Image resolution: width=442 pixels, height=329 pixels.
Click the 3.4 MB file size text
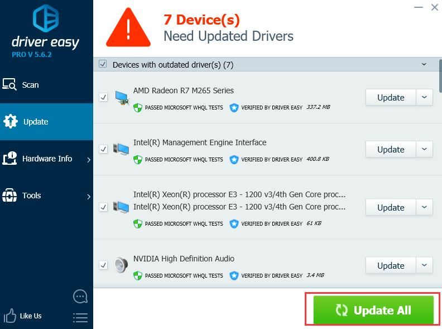pos(315,275)
